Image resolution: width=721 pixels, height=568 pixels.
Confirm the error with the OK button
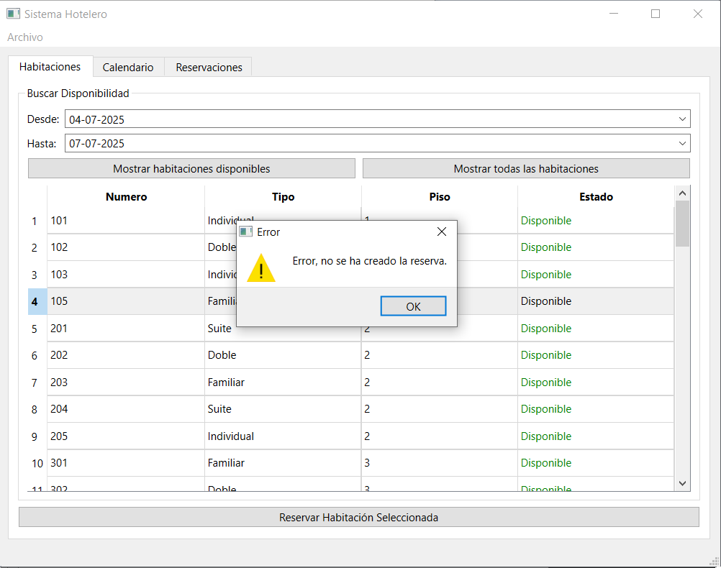coord(413,306)
